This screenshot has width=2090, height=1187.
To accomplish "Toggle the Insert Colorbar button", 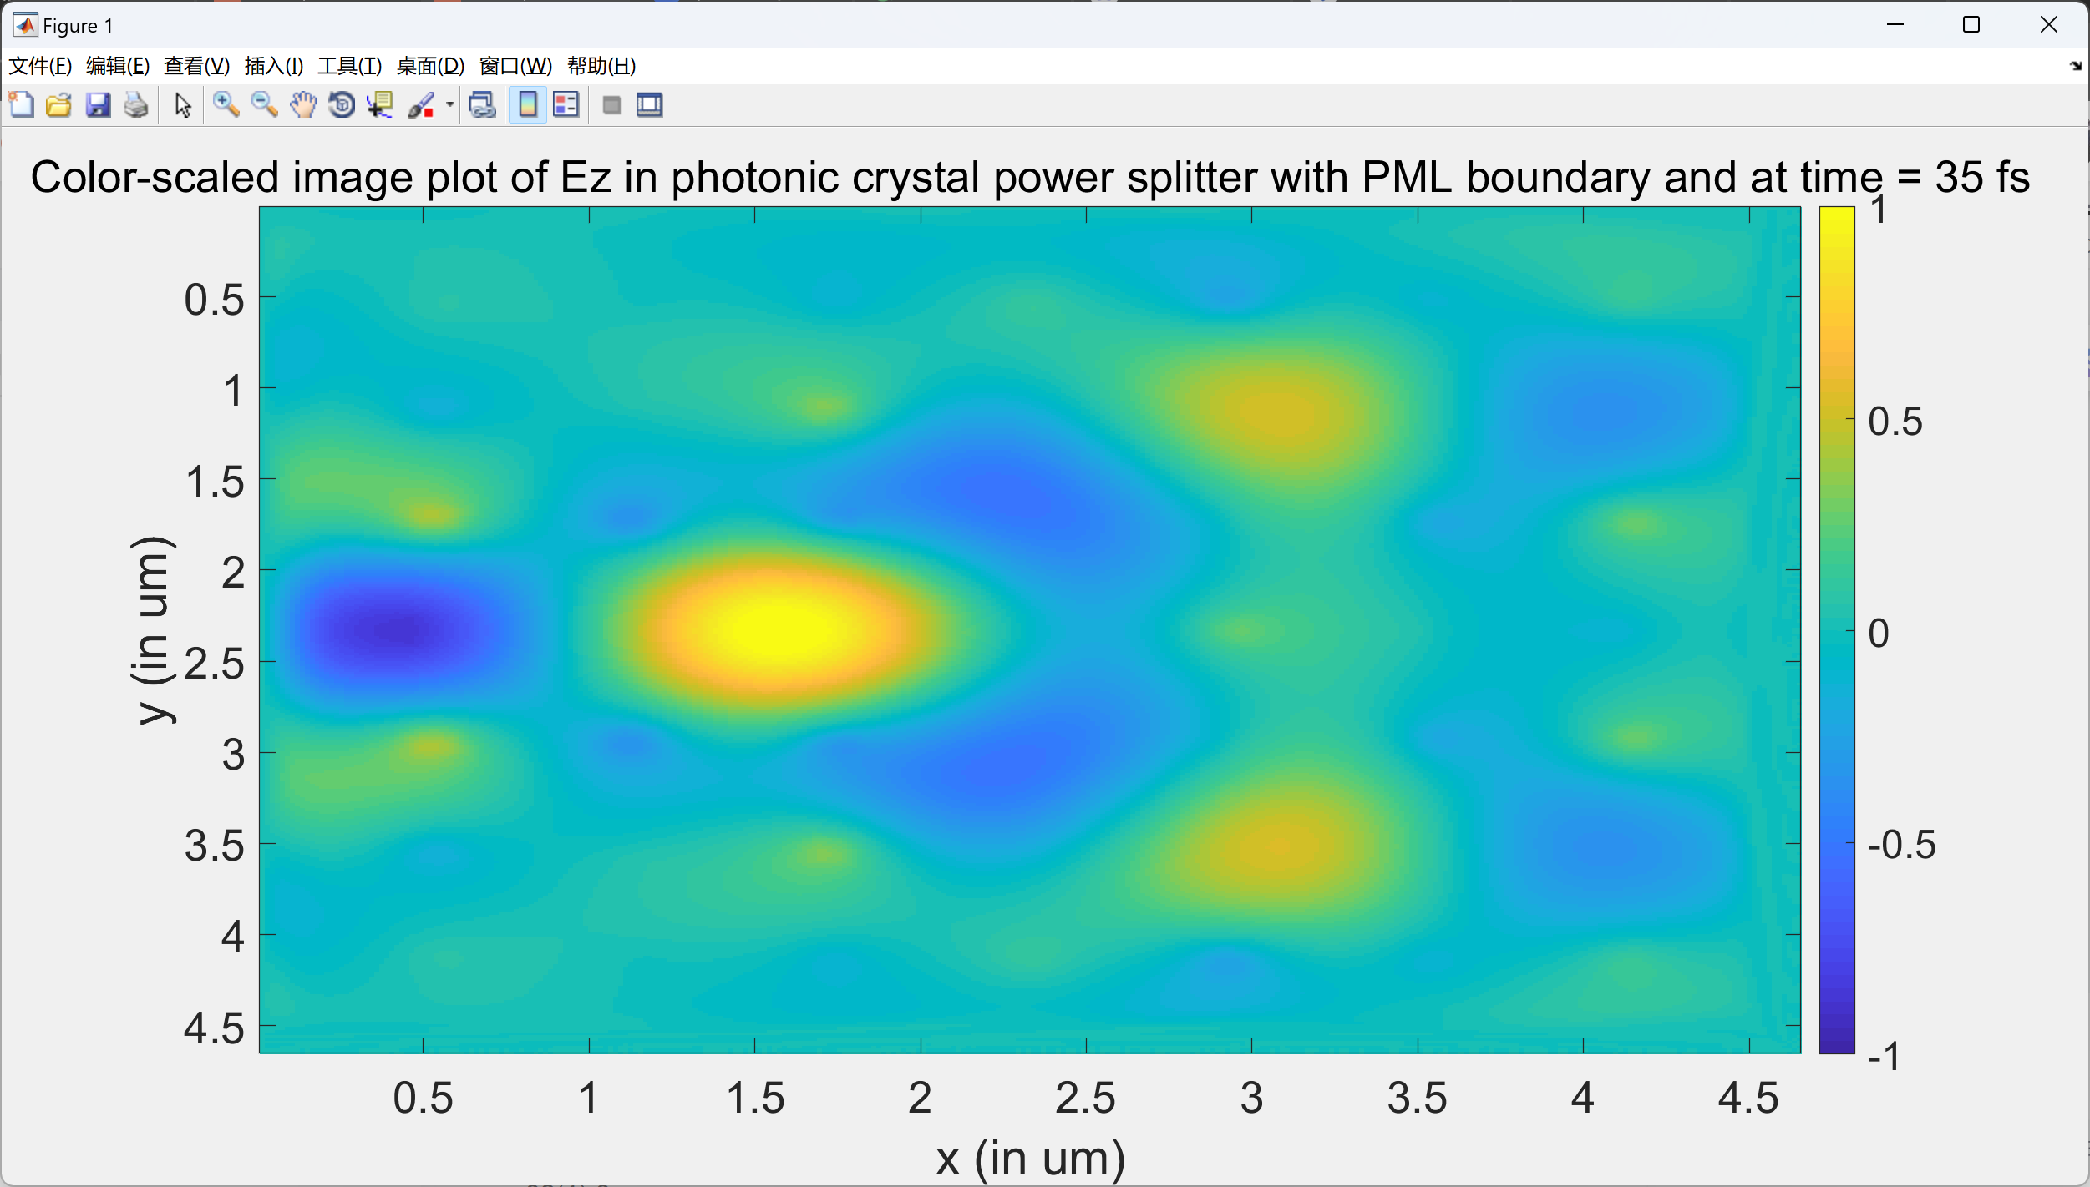I will point(528,105).
